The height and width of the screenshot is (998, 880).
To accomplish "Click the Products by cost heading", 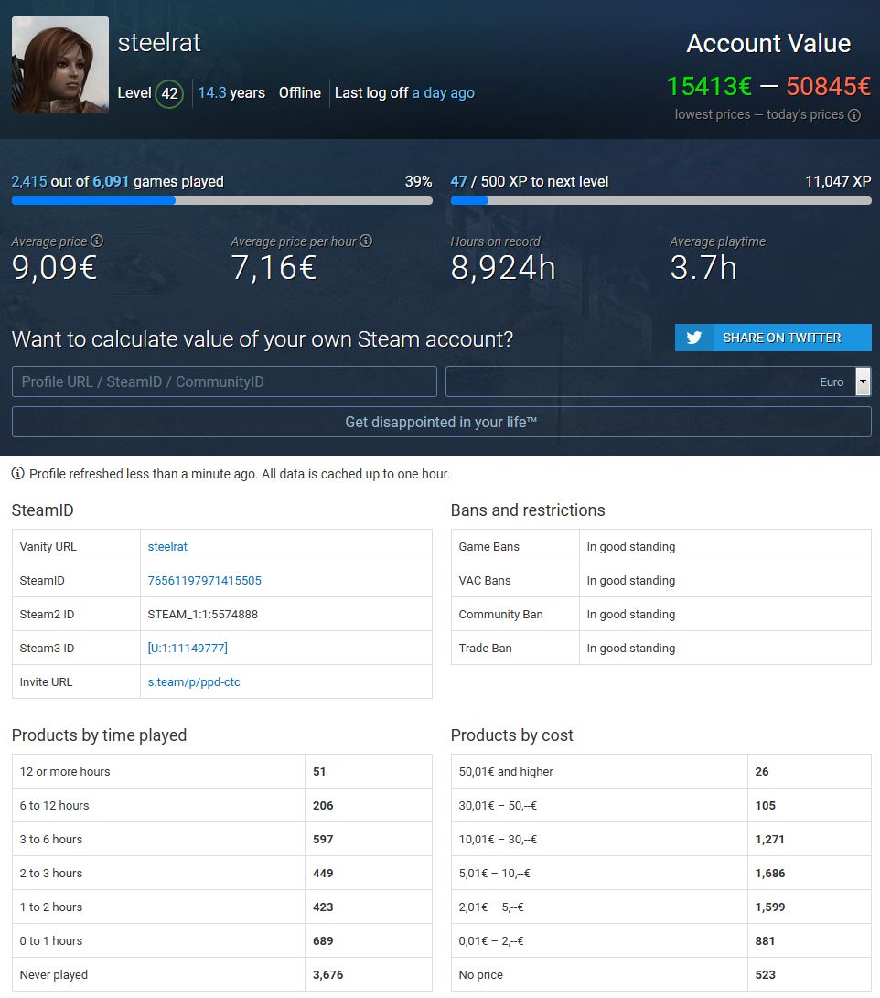I will click(x=511, y=735).
